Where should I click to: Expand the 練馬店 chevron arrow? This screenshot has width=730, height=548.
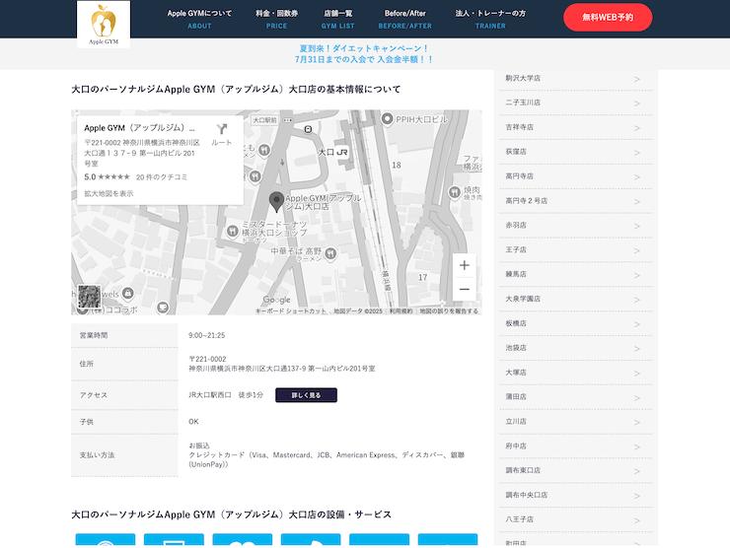click(x=637, y=275)
